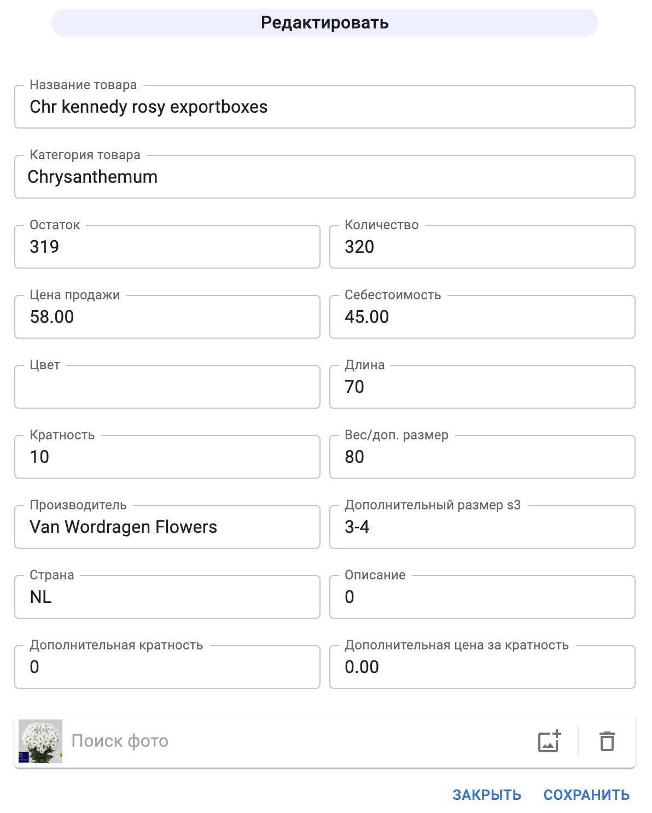Click the chrysanthemum product thumbnail
The width and height of the screenshot is (652, 813).
point(40,741)
